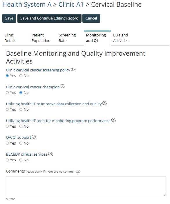Open EBIs and Activities tab
This screenshot has height=204, width=170.
pyautogui.click(x=121, y=38)
